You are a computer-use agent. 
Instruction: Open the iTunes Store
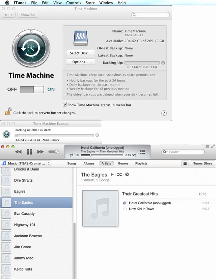coord(202,163)
